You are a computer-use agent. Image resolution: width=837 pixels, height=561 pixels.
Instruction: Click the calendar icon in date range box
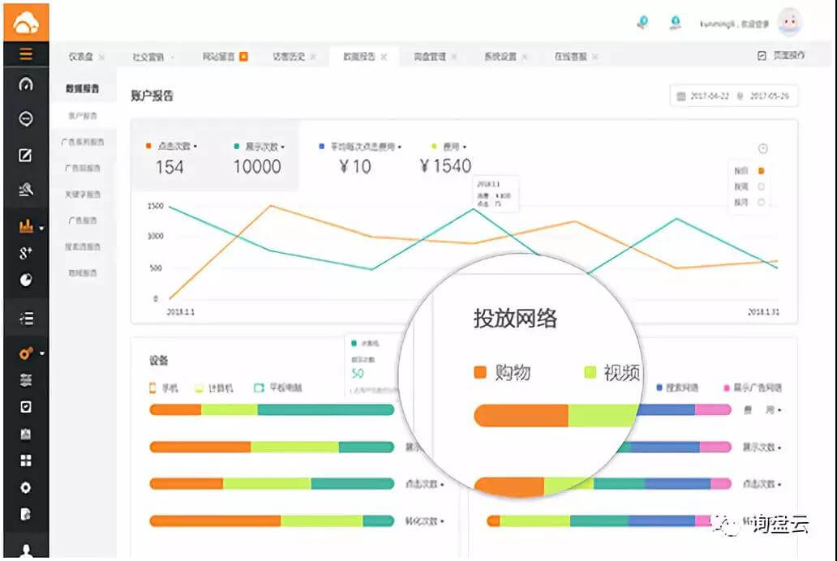(681, 96)
